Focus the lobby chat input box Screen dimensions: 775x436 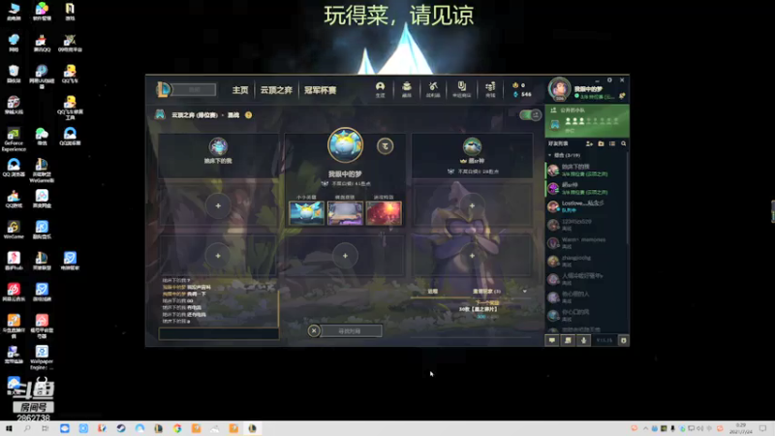point(219,333)
